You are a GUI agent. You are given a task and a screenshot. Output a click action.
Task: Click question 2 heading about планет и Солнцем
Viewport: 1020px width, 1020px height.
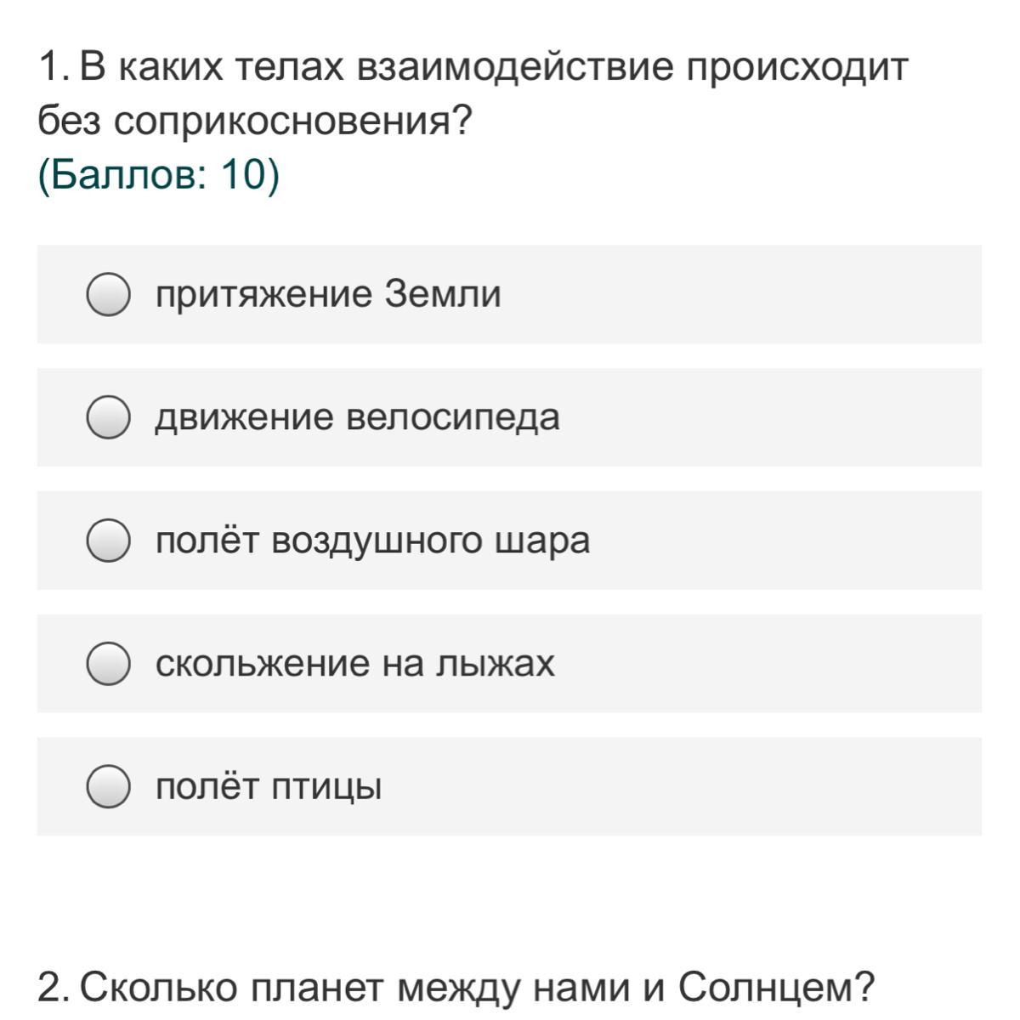point(456,988)
